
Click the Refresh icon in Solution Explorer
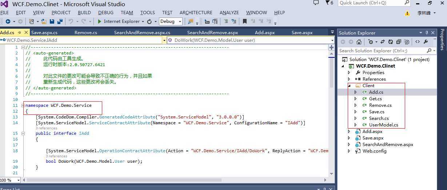[x=391, y=42]
